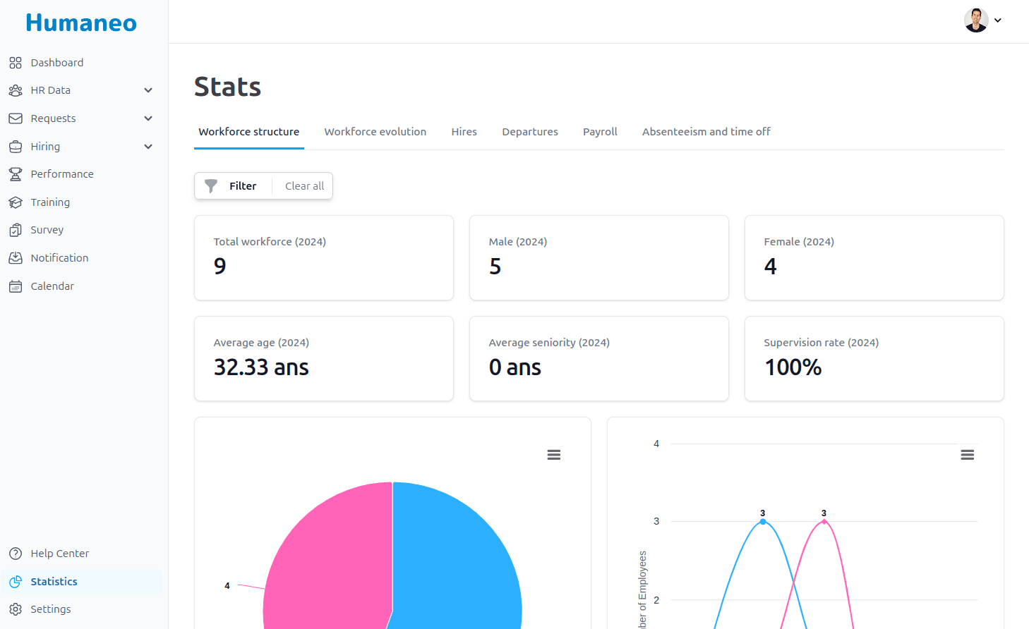Click the Humaneo logo
The height and width of the screenshot is (629, 1029).
81,23
